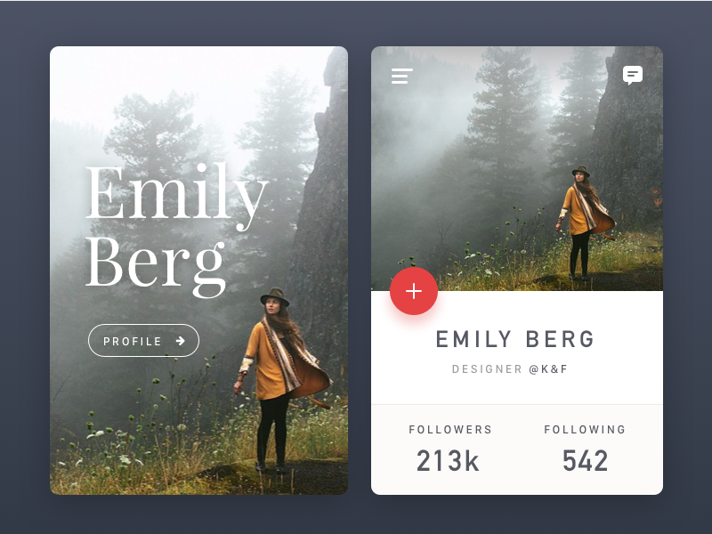This screenshot has height=534, width=712.
Task: Click the woman in the left card photo
Action: click(x=279, y=379)
